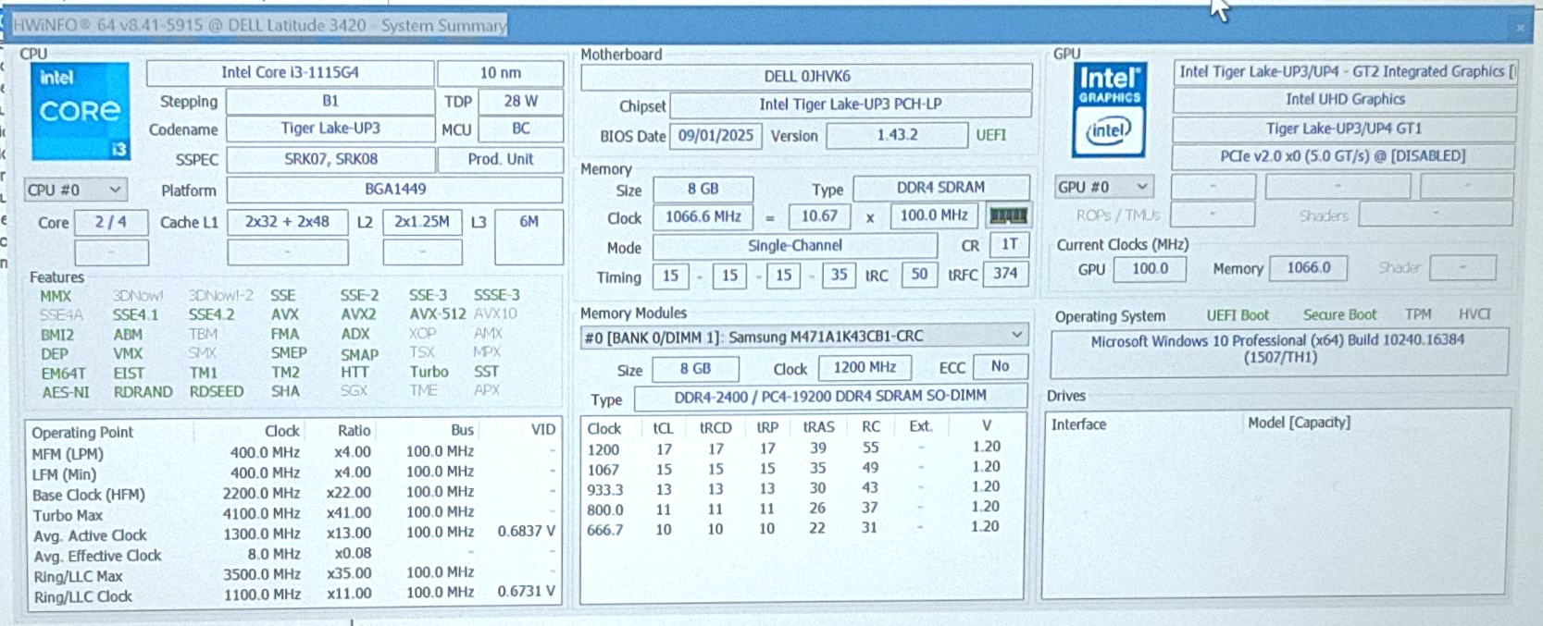Select the SSPEC value SRK07, SRK08
This screenshot has height=626, width=1543.
pos(330,159)
